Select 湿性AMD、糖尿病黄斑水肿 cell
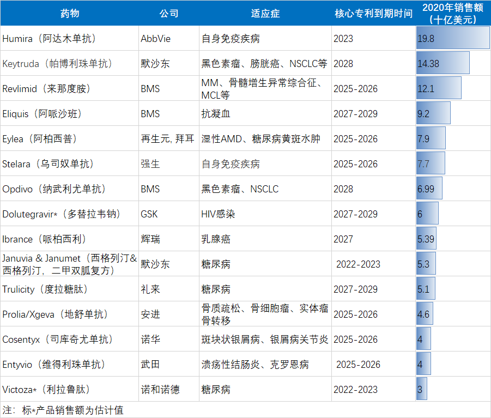491x418 pixels. (265, 138)
